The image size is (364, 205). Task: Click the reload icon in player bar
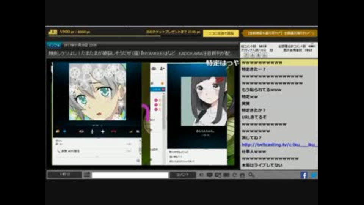[234, 175]
